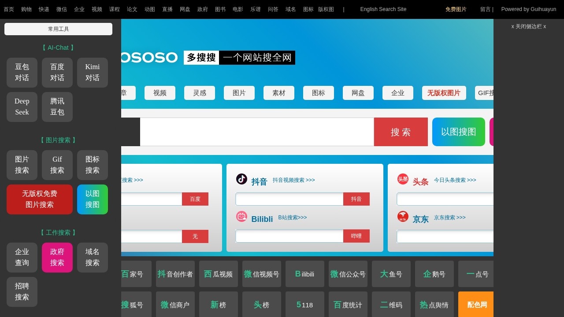The height and width of the screenshot is (317, 564).
Task: Open 域名搜索 in the sidebar
Action: (x=93, y=258)
